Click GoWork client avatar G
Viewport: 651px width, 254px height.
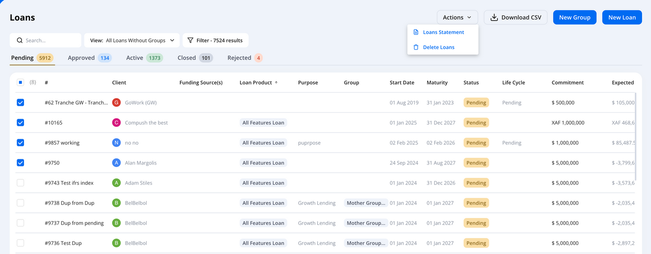117,102
